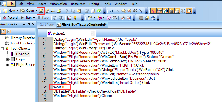Toggle the Resources pane button

(165, 11)
